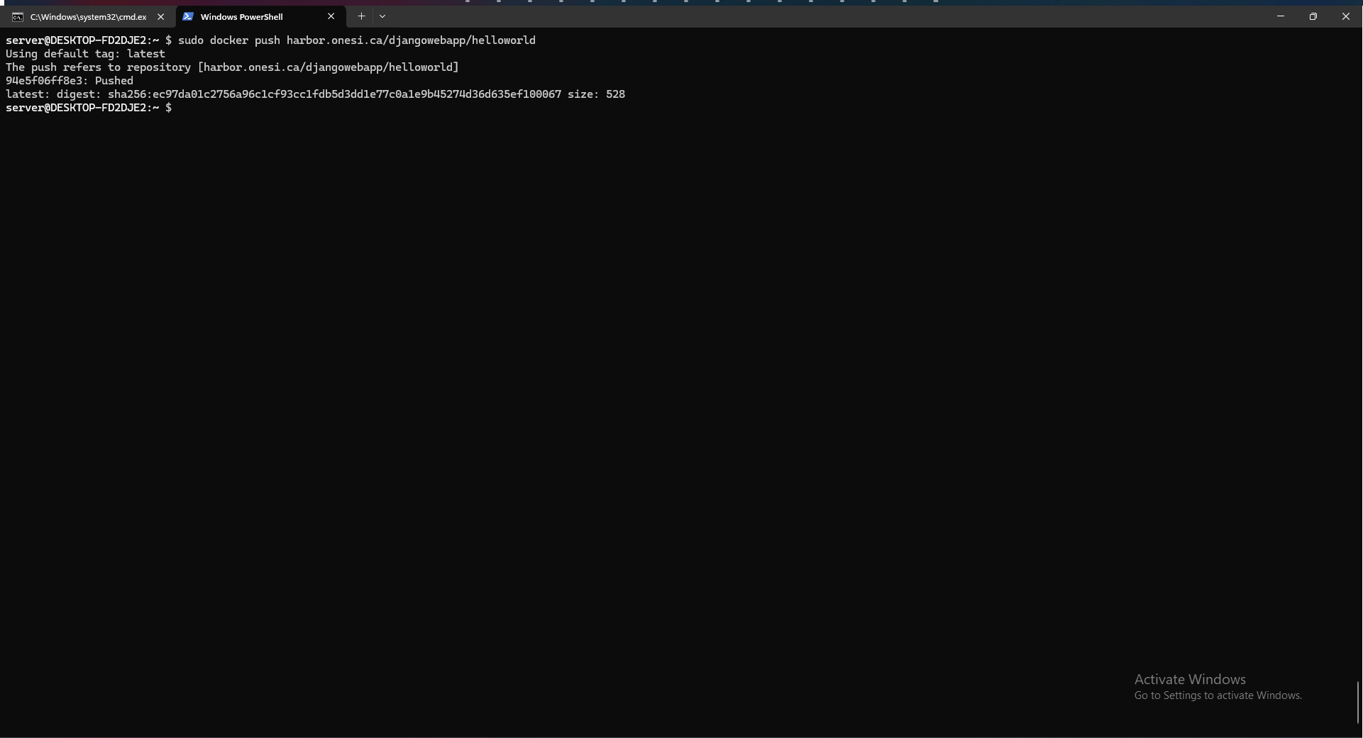The image size is (1363, 738).
Task: Close the Windows PowerShell tab
Action: [x=331, y=16]
